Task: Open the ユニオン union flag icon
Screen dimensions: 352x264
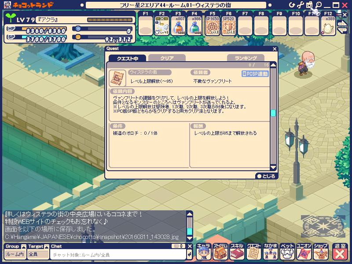Action: (304, 252)
